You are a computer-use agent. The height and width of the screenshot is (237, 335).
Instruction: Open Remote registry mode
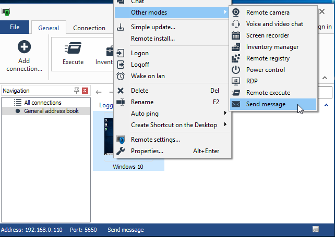tap(267, 58)
